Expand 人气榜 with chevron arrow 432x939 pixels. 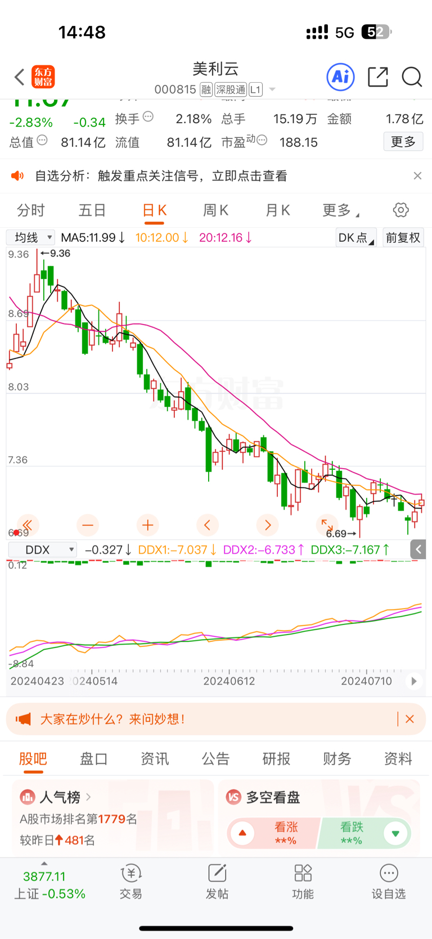[x=88, y=797]
